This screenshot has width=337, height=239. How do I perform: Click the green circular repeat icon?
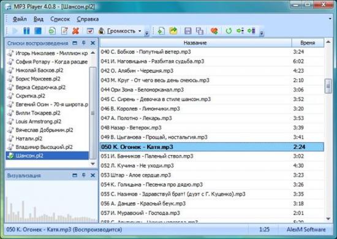click(229, 31)
